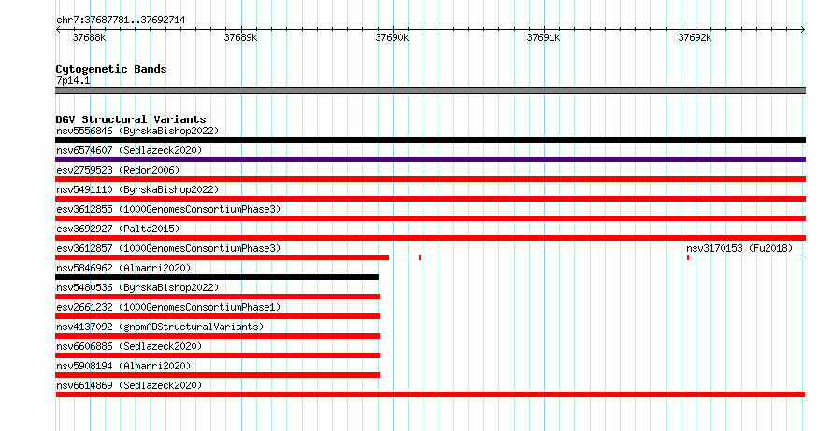Click the left arrow on the ruler

pos(58,30)
